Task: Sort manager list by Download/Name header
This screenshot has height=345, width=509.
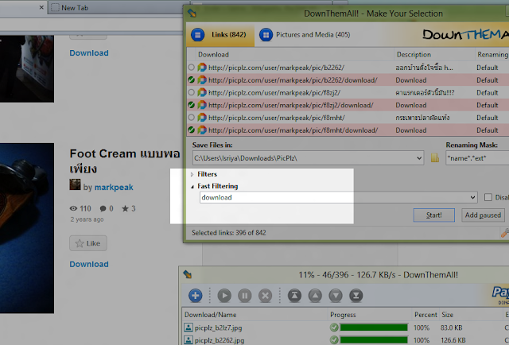Action: click(x=254, y=315)
